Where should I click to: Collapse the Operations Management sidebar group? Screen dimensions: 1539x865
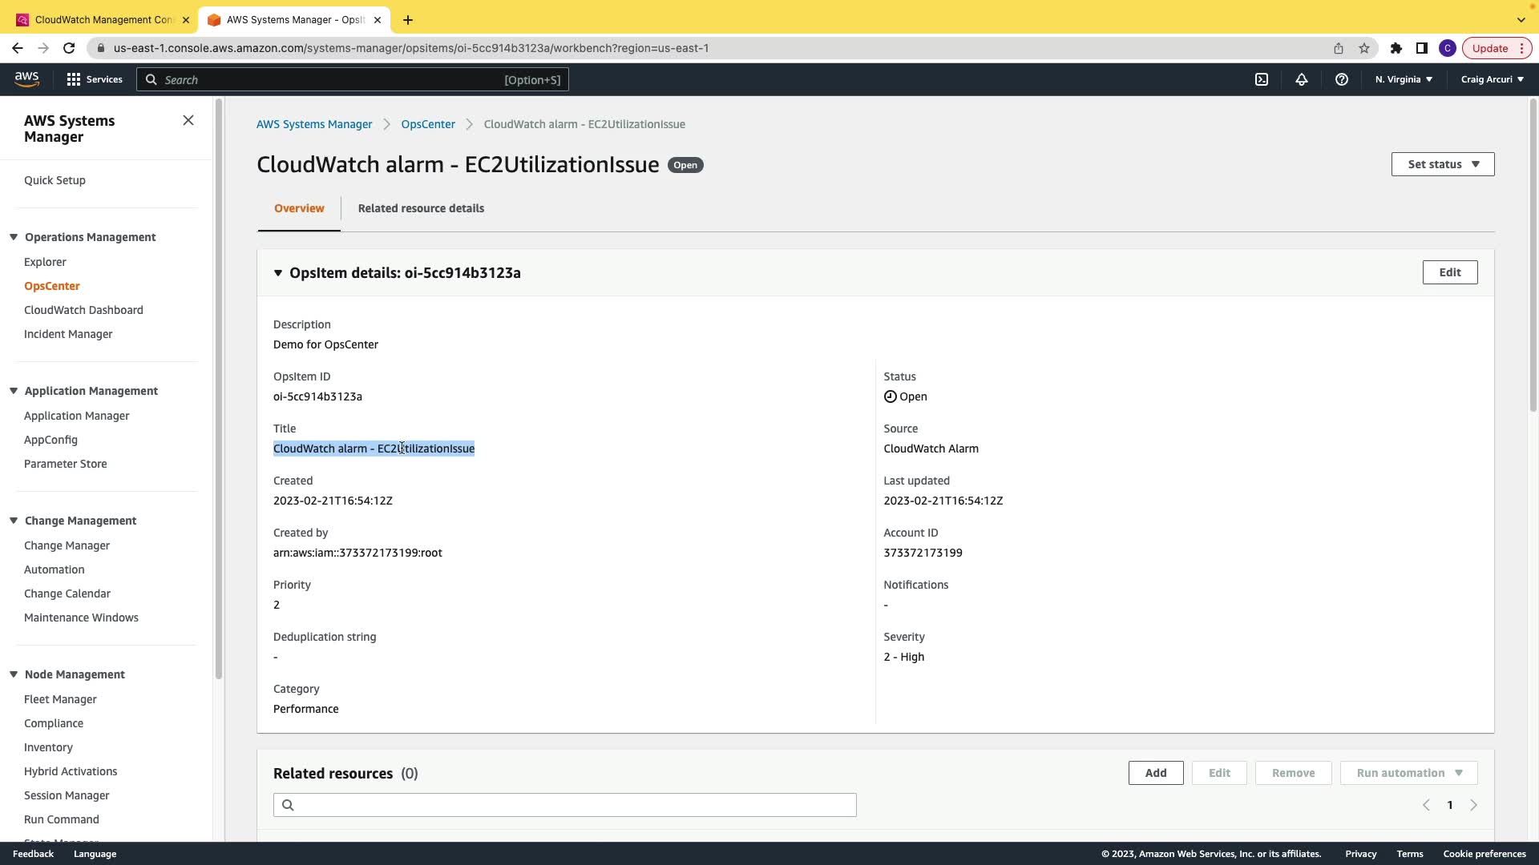coord(14,237)
